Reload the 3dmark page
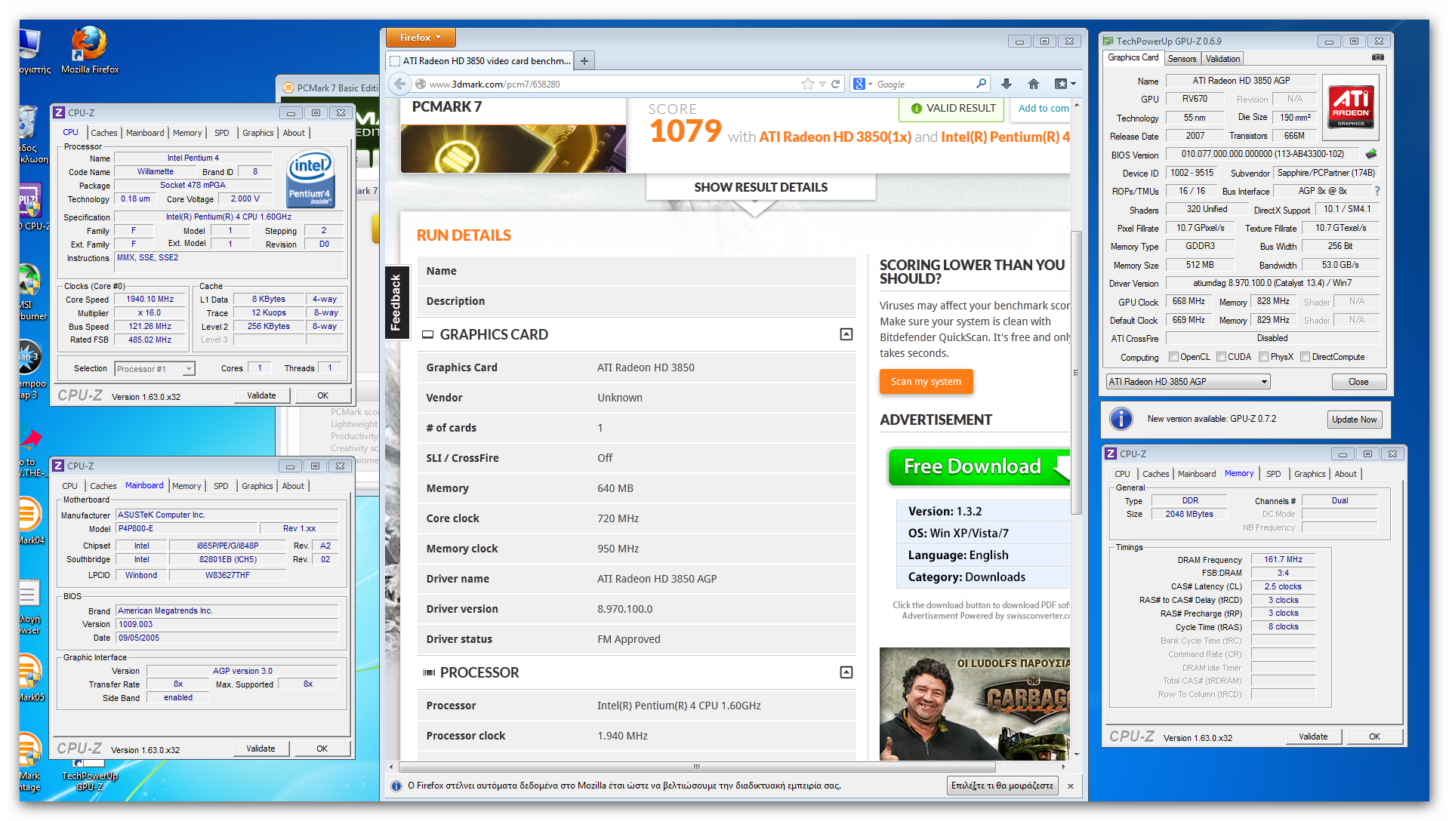This screenshot has height=821, width=1449. tap(836, 84)
